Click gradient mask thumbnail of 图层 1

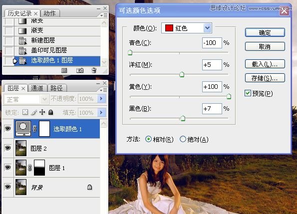(39, 168)
